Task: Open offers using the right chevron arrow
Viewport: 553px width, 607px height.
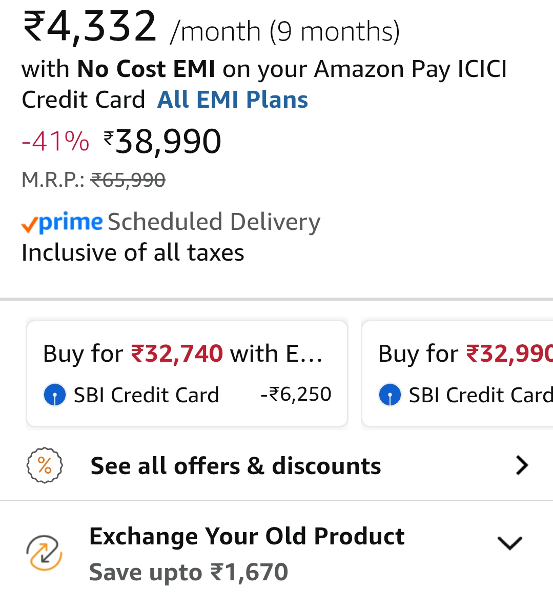Action: (x=522, y=465)
